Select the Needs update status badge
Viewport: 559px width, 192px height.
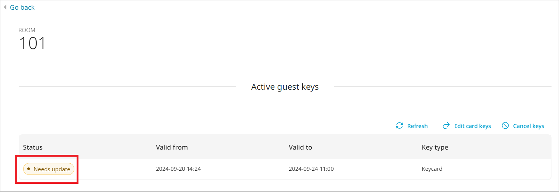tap(49, 169)
